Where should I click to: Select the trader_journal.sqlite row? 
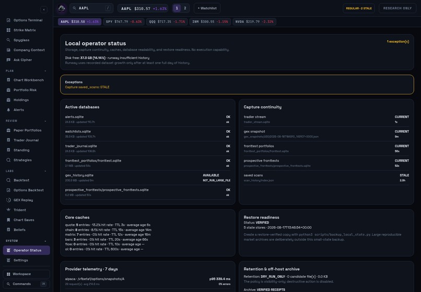pyautogui.click(x=148, y=149)
